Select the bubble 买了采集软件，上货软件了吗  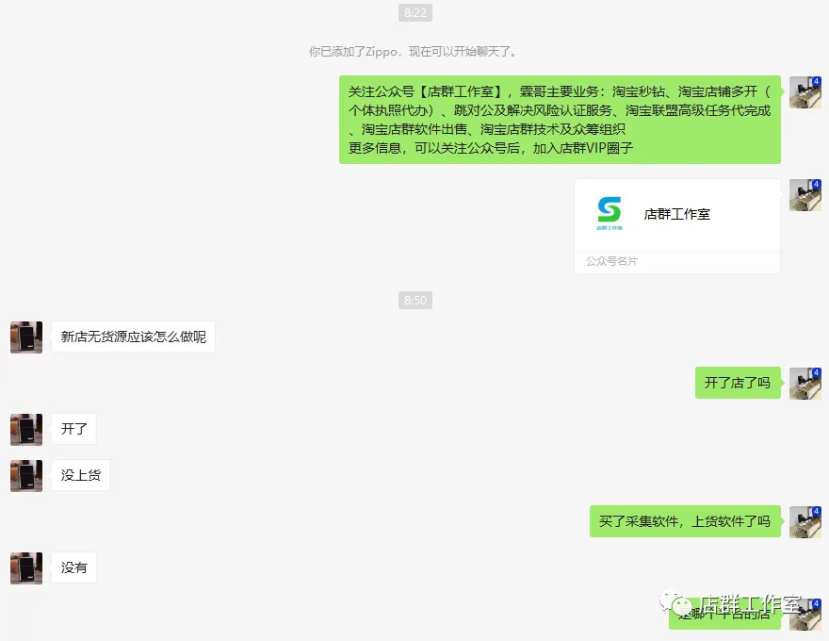coord(685,521)
